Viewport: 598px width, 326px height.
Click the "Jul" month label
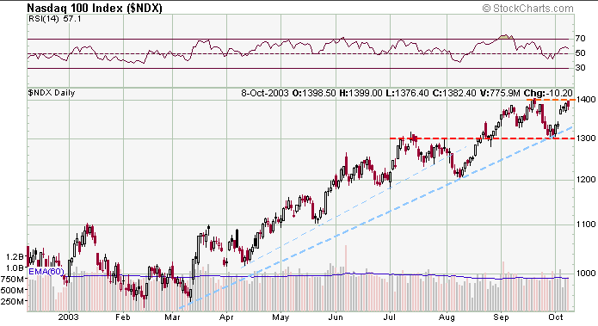pyautogui.click(x=390, y=317)
